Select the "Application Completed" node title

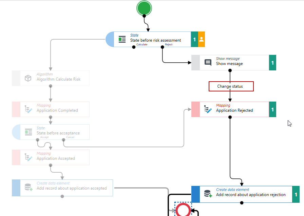[x=57, y=110]
